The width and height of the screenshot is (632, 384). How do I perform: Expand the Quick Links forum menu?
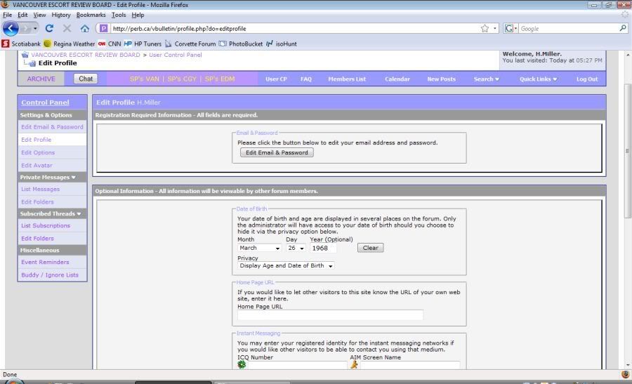(538, 79)
